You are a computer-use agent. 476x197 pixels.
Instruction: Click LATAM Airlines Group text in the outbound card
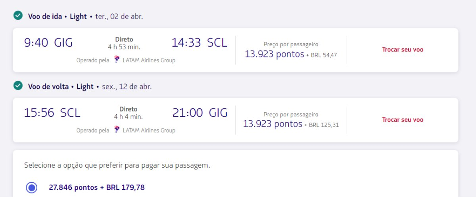(x=149, y=60)
